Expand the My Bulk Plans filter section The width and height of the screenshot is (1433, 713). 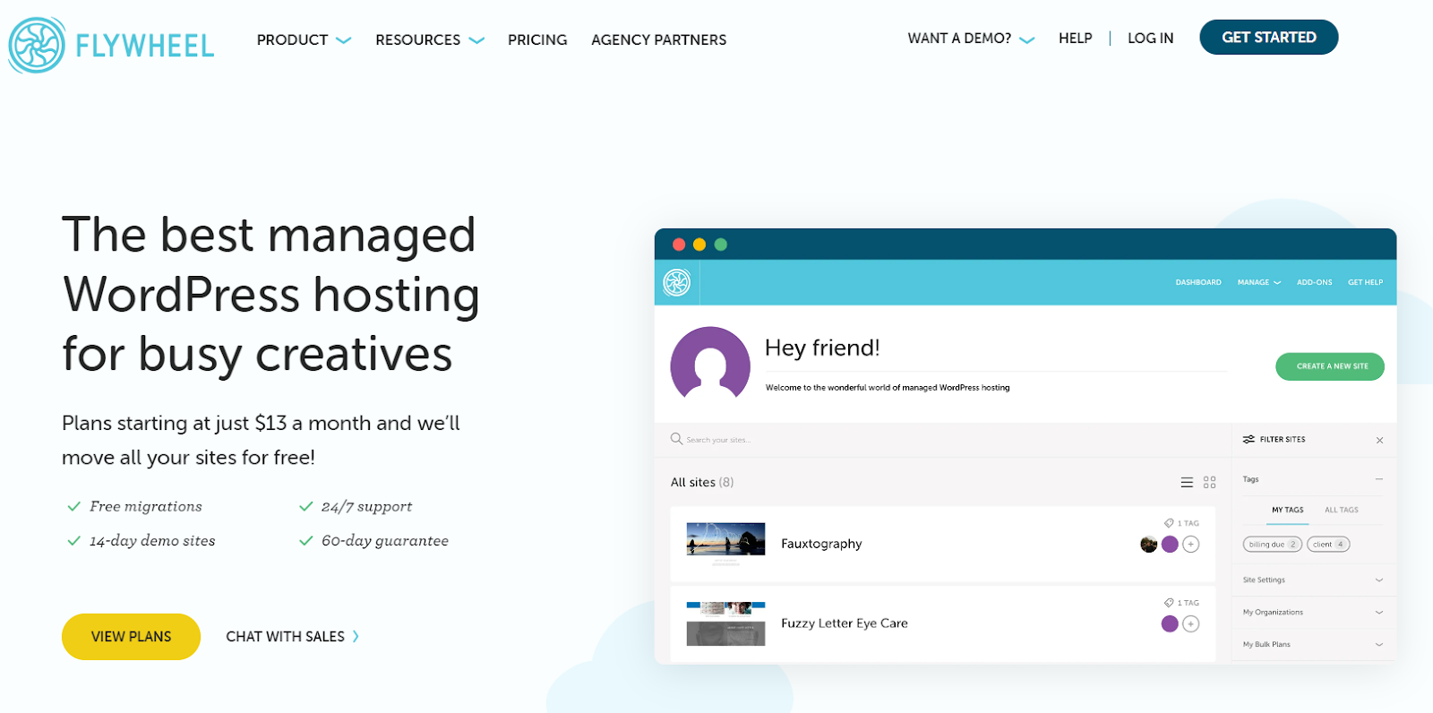[x=1313, y=644]
